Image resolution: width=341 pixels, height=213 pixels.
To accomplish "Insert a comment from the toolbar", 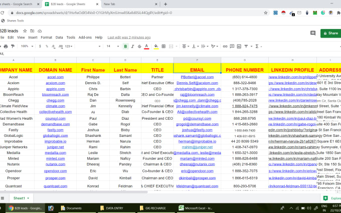I will click(x=232, y=46).
